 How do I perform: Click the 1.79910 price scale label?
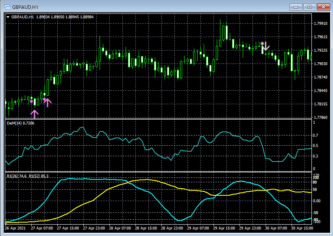click(x=321, y=24)
